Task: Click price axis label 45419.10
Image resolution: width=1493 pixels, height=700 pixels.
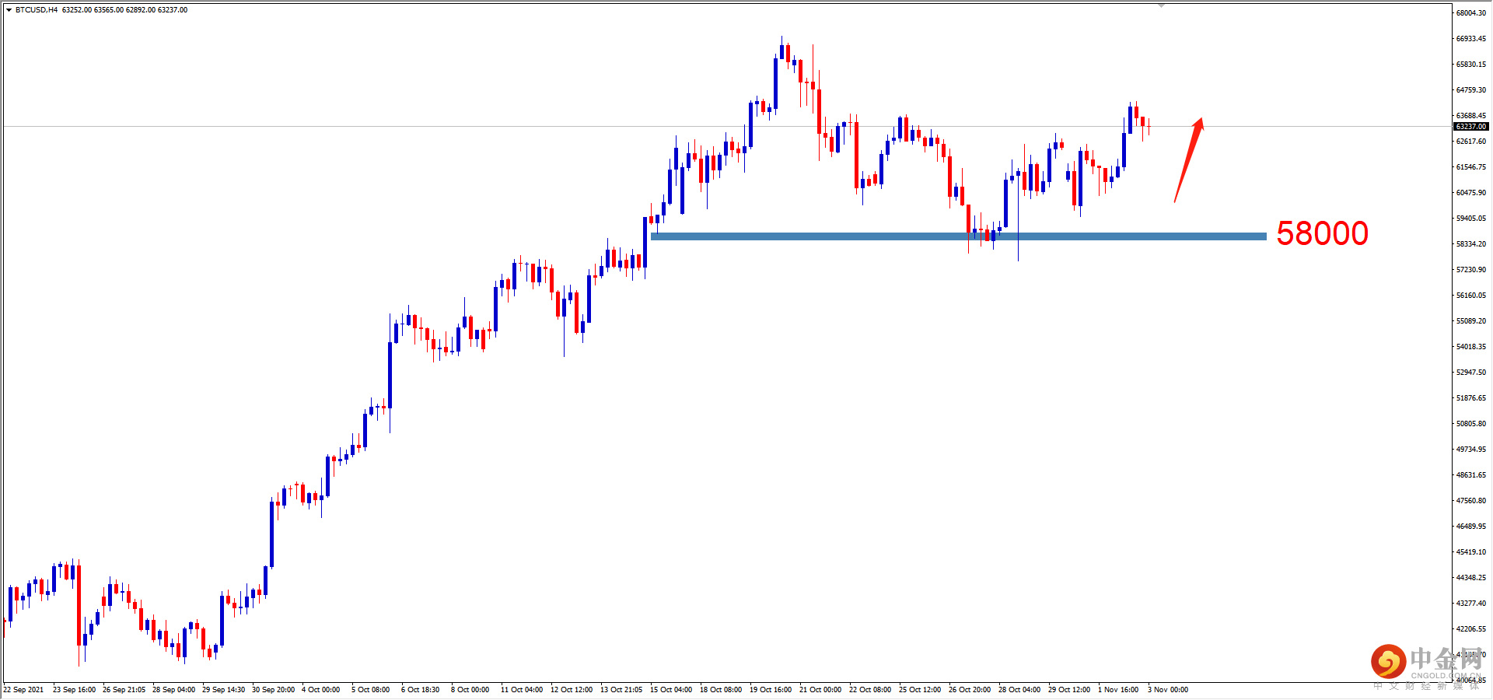Action: [1471, 552]
